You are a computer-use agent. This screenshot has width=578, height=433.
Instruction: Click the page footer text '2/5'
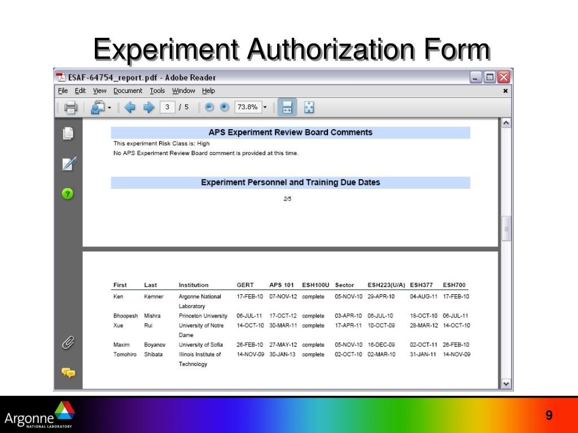[x=287, y=199]
